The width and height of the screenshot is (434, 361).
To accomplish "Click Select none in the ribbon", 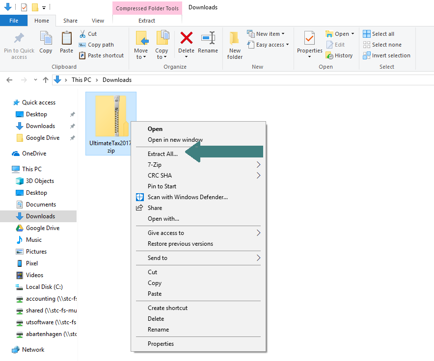I will (x=382, y=45).
